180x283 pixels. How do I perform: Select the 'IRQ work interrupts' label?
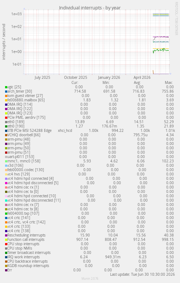(x=24, y=257)
